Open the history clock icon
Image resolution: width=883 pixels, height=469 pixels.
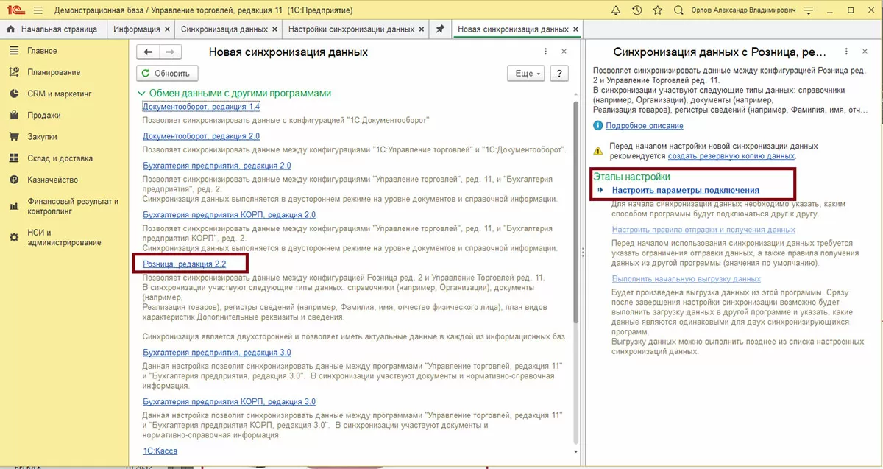click(636, 10)
